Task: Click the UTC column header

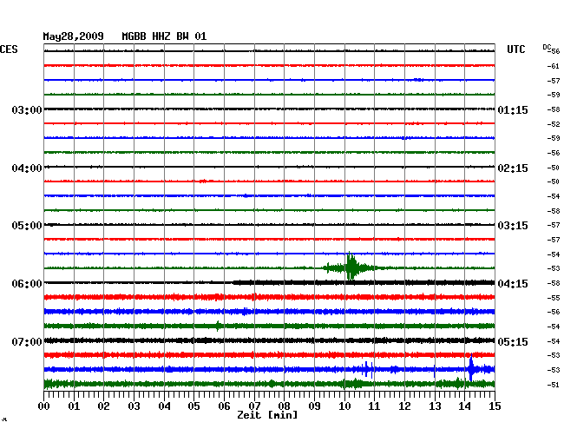Action: [515, 49]
